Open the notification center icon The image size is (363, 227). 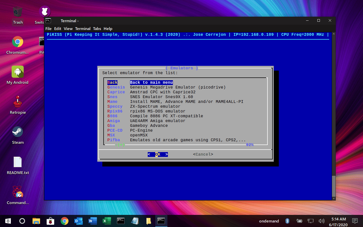click(355, 221)
